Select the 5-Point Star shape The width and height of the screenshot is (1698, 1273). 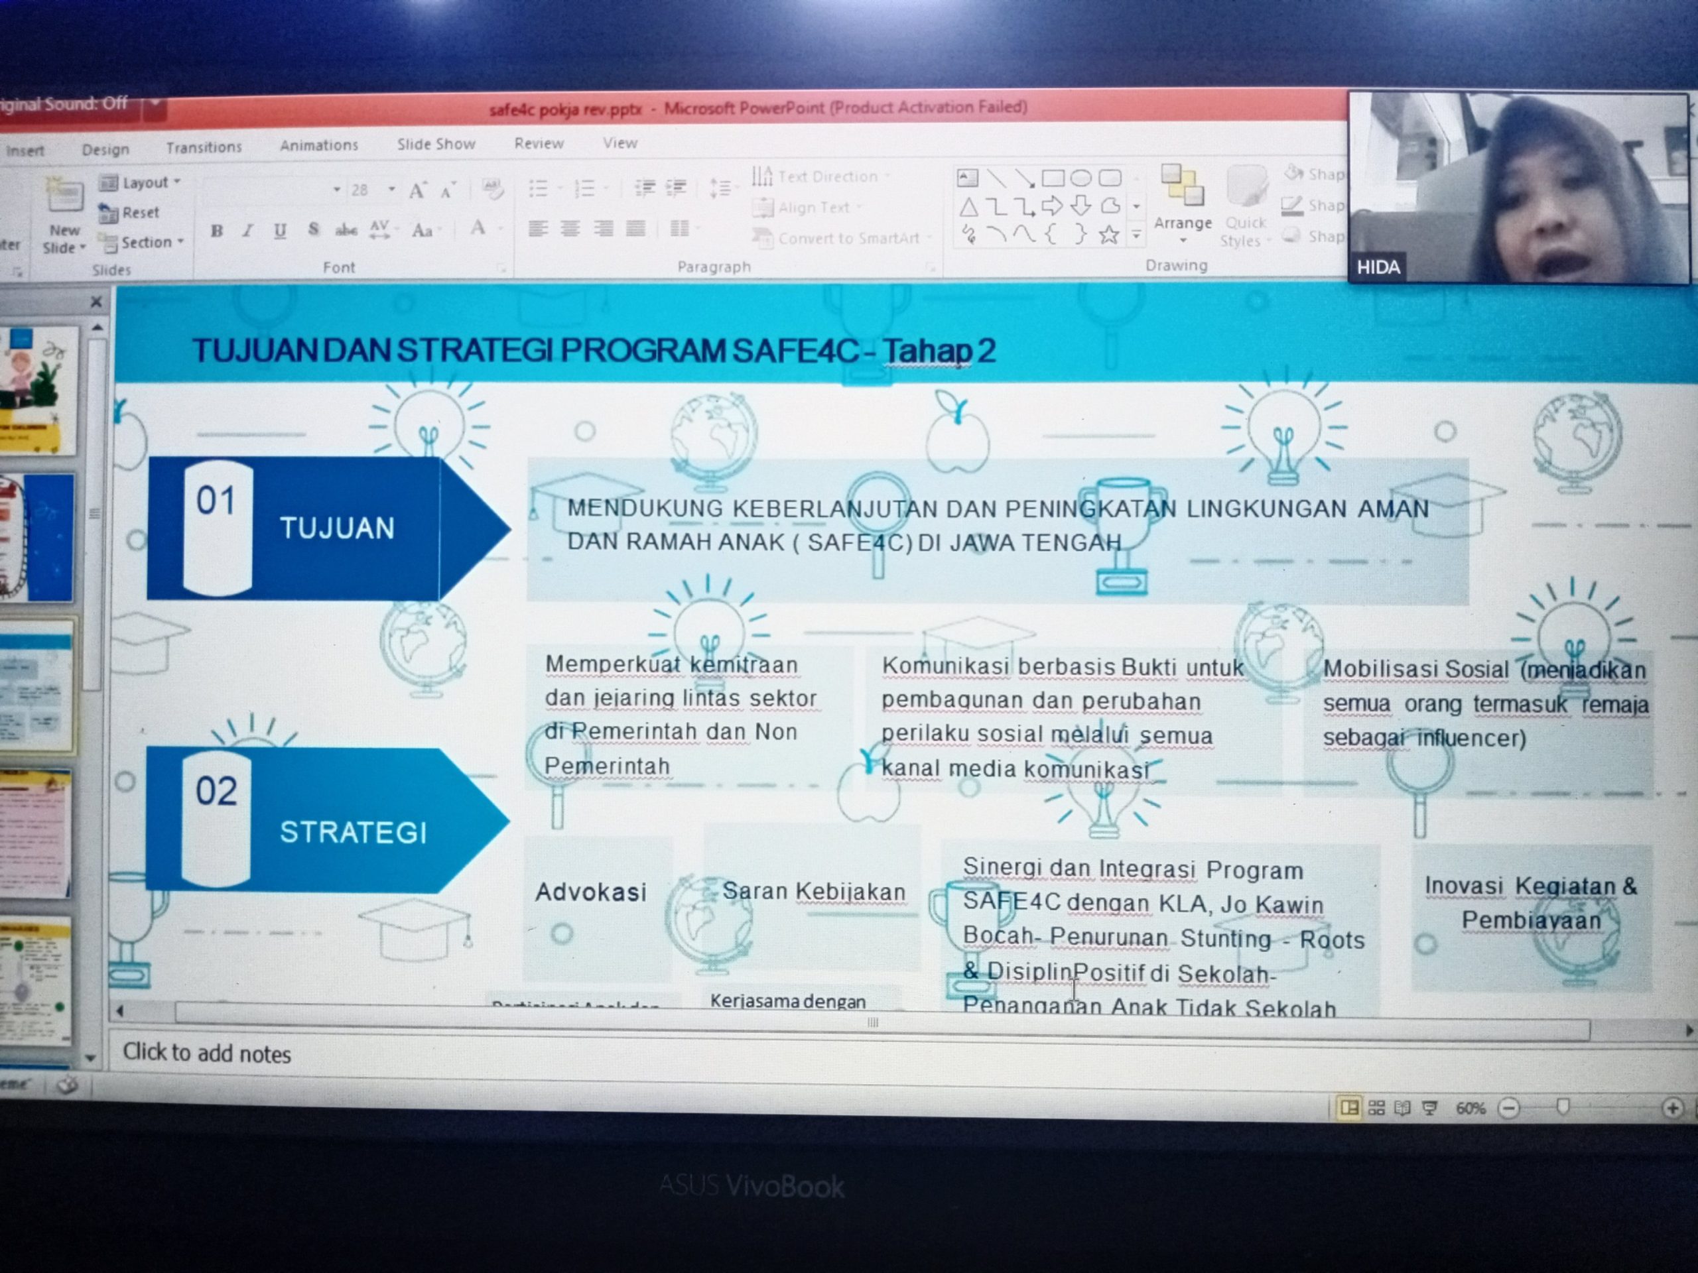click(1108, 235)
